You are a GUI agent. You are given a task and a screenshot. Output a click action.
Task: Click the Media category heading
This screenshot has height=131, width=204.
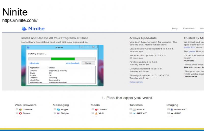(95, 105)
